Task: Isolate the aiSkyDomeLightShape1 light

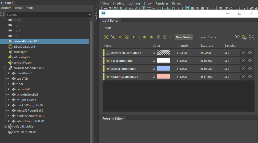Action: click(244, 53)
